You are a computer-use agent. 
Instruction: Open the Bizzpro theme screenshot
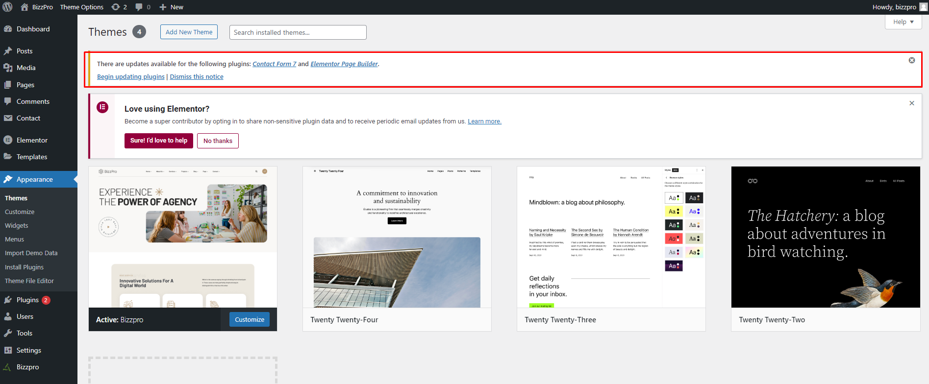(183, 237)
